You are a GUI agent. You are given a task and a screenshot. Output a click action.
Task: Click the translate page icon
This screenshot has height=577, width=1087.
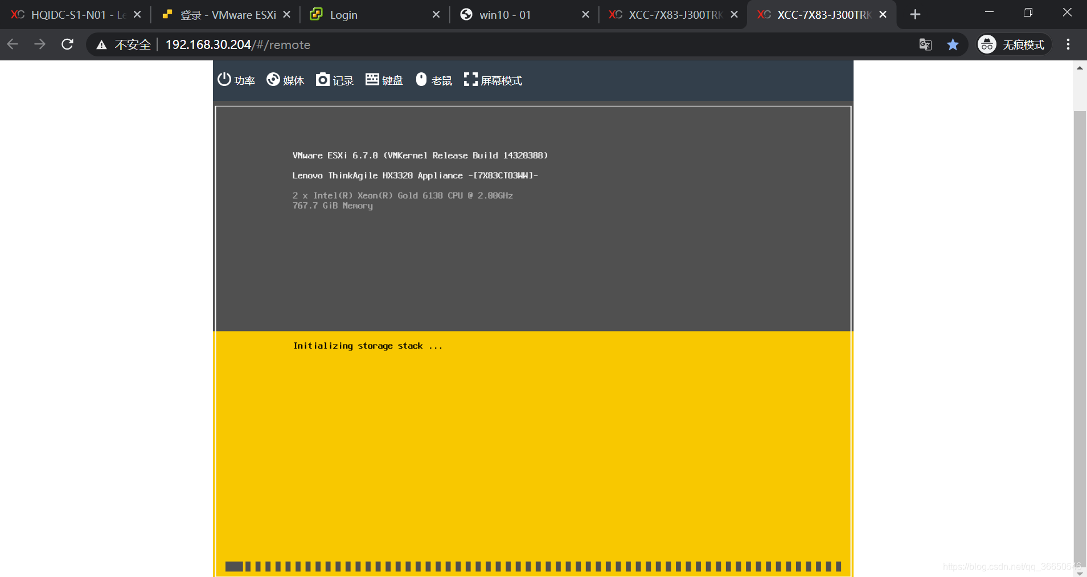926,44
